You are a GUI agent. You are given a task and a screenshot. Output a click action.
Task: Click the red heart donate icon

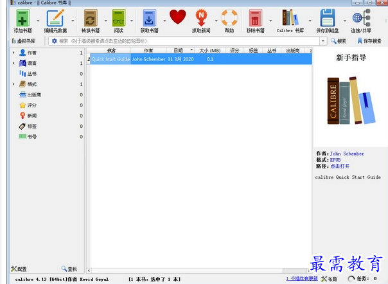coord(178,17)
